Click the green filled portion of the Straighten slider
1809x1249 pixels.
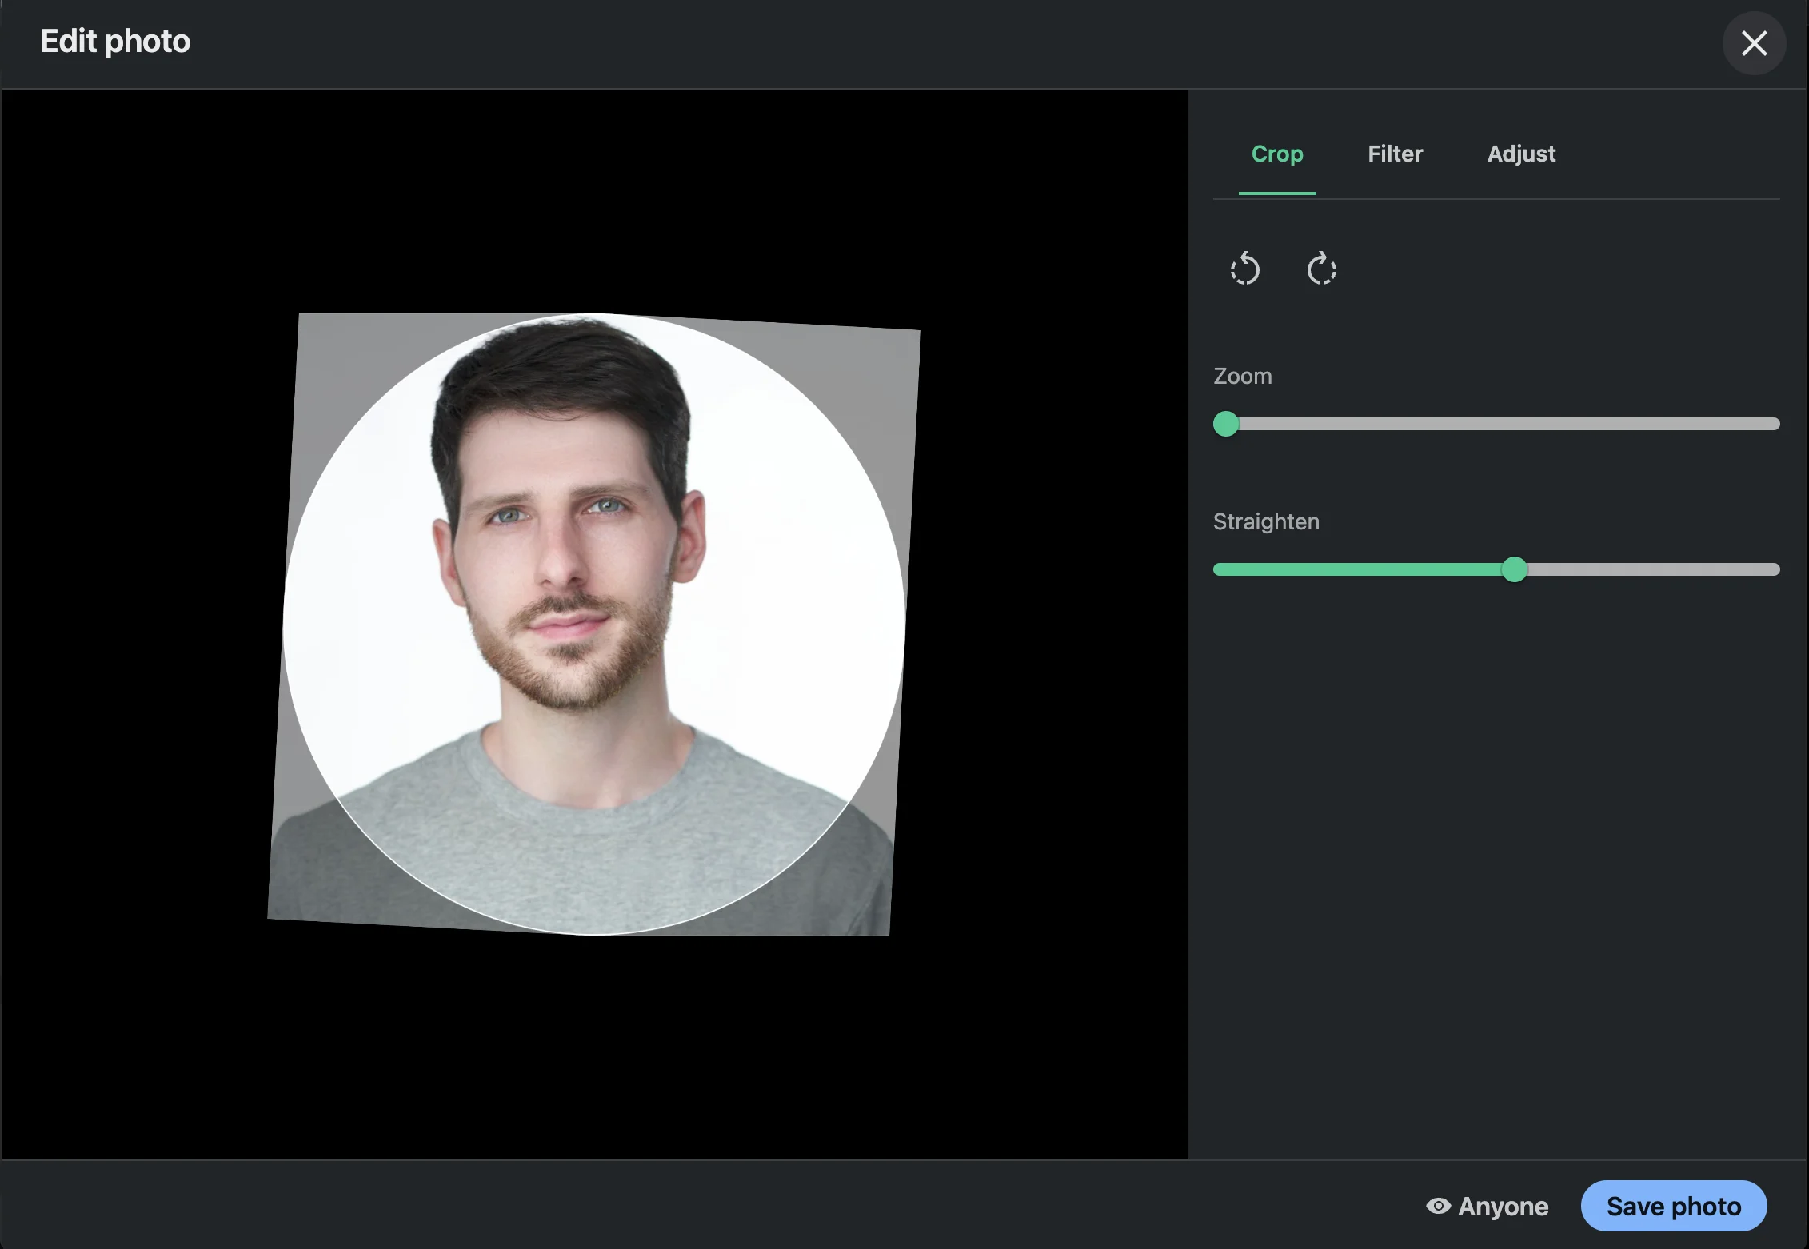pyautogui.click(x=1360, y=569)
